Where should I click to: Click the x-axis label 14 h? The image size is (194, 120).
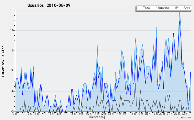(x=118, y=114)
